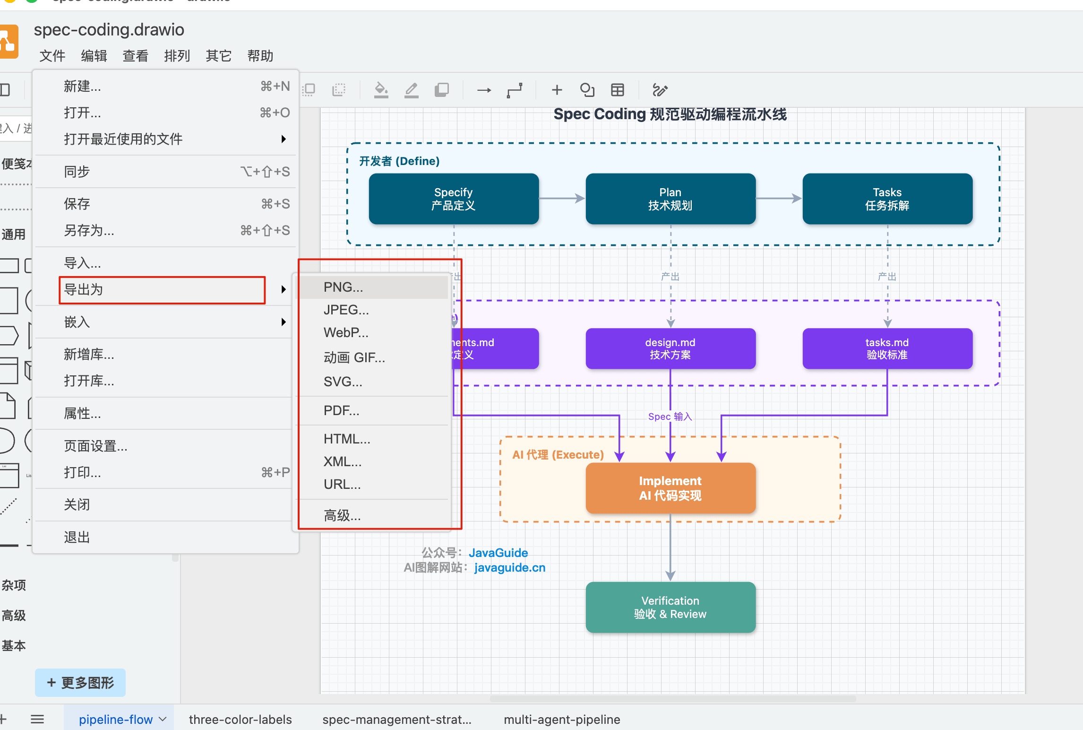Click the To Back toolbar icon
Viewport: 1083px width, 730px height.
(x=339, y=90)
